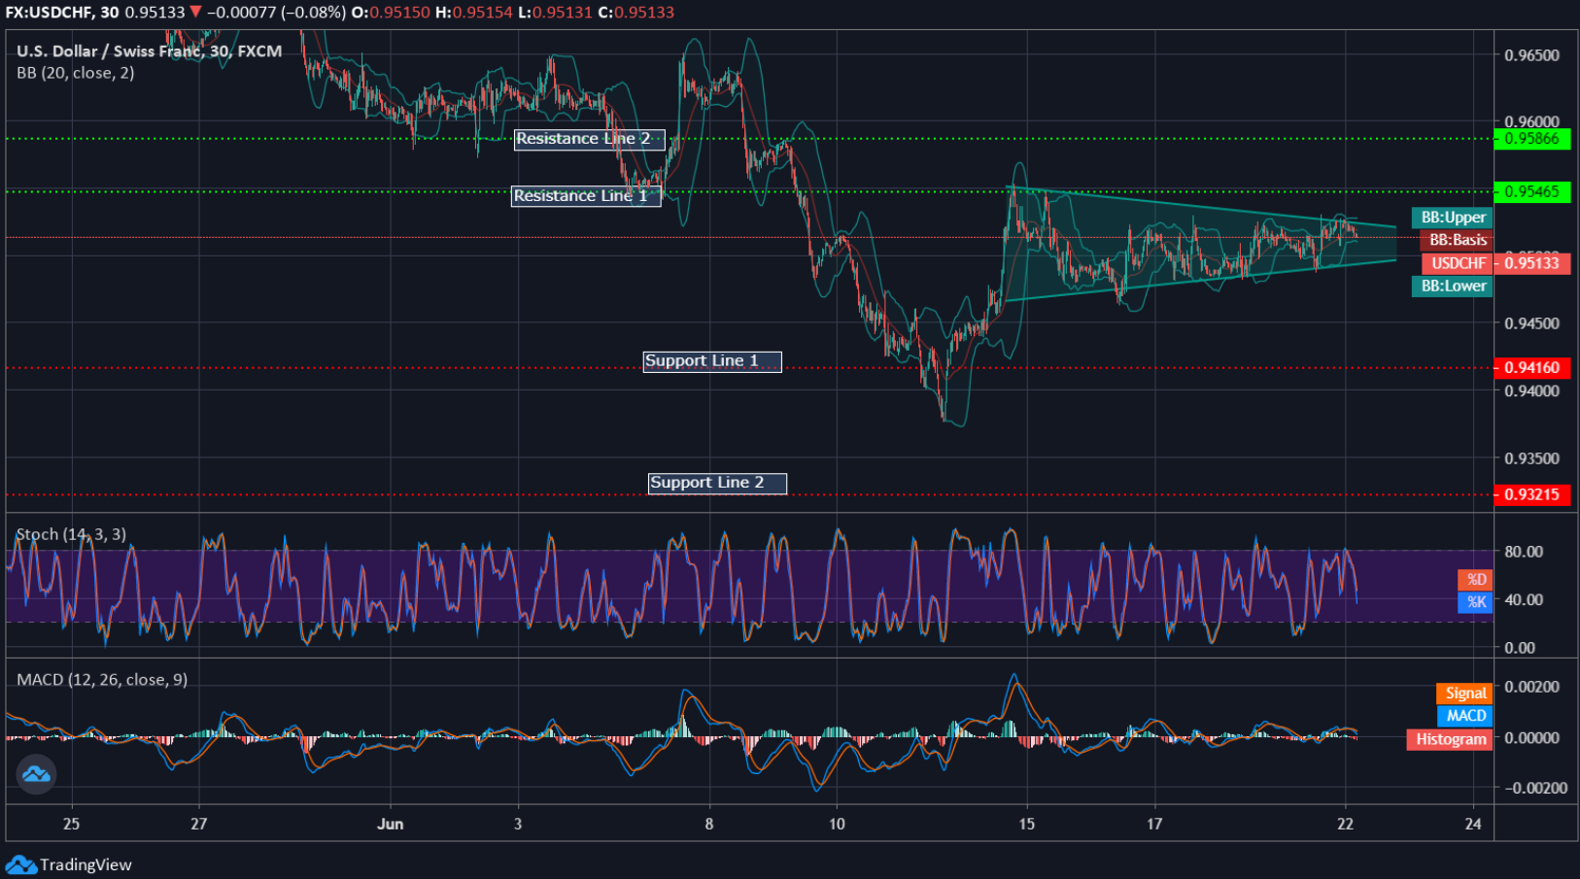Select the blue MACD line label

pos(1463,716)
